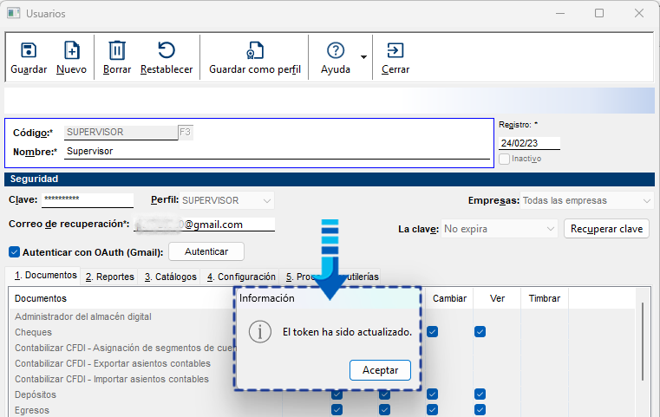The width and height of the screenshot is (660, 417).
Task: Click the Nombre input field
Action: [x=276, y=151]
